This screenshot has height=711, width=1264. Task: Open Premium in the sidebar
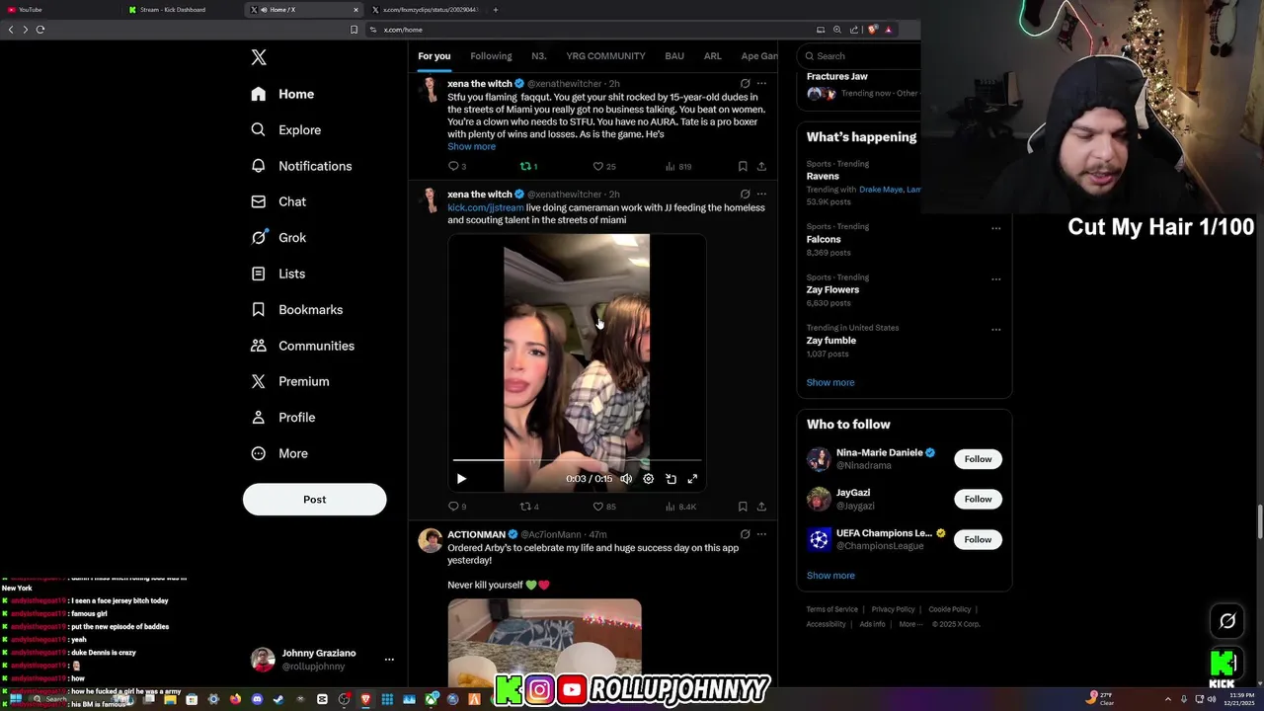(289, 381)
